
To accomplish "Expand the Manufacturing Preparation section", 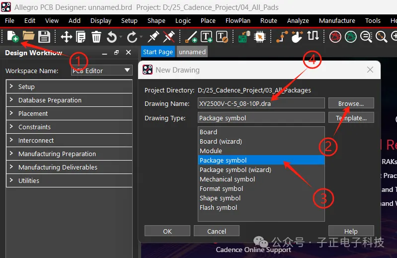I will point(69,154).
